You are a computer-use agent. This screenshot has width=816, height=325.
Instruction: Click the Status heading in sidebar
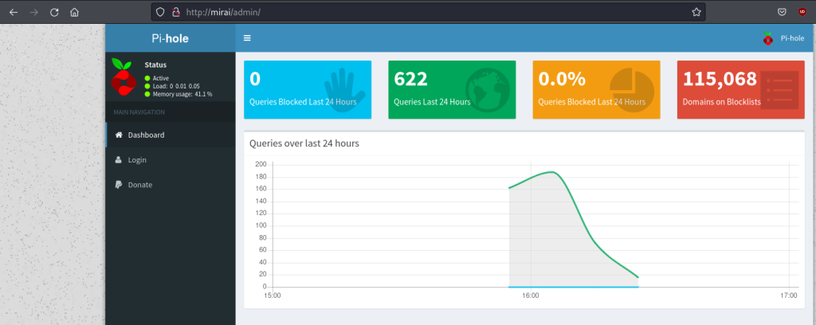tap(155, 65)
